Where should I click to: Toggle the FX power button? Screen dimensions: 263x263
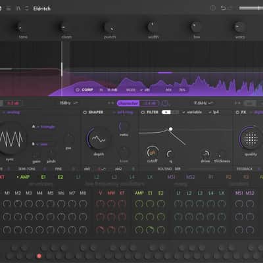coord(237,112)
